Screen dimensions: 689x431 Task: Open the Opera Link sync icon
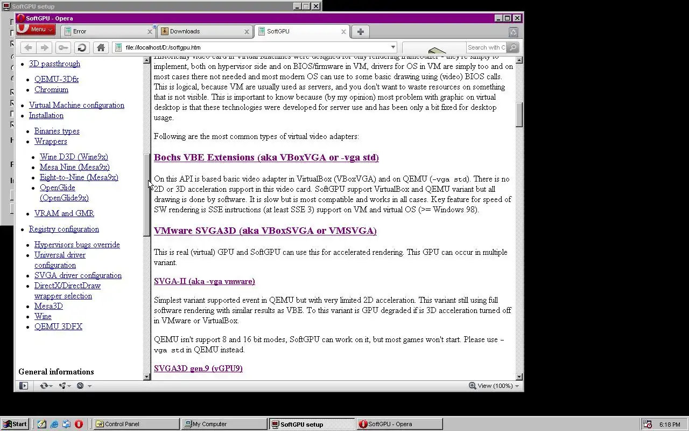[x=44, y=386]
